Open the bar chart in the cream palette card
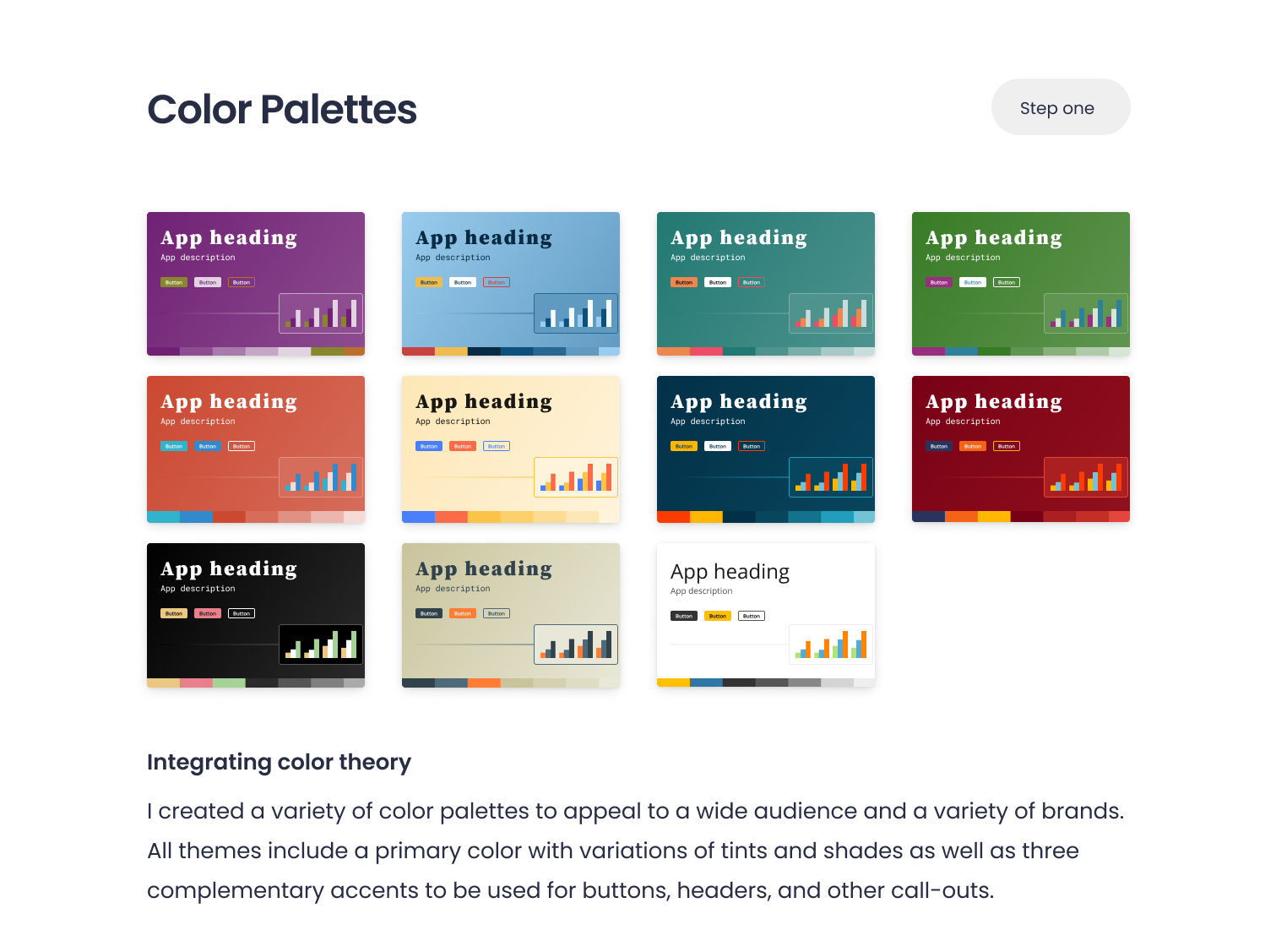The image size is (1276, 941). [576, 477]
